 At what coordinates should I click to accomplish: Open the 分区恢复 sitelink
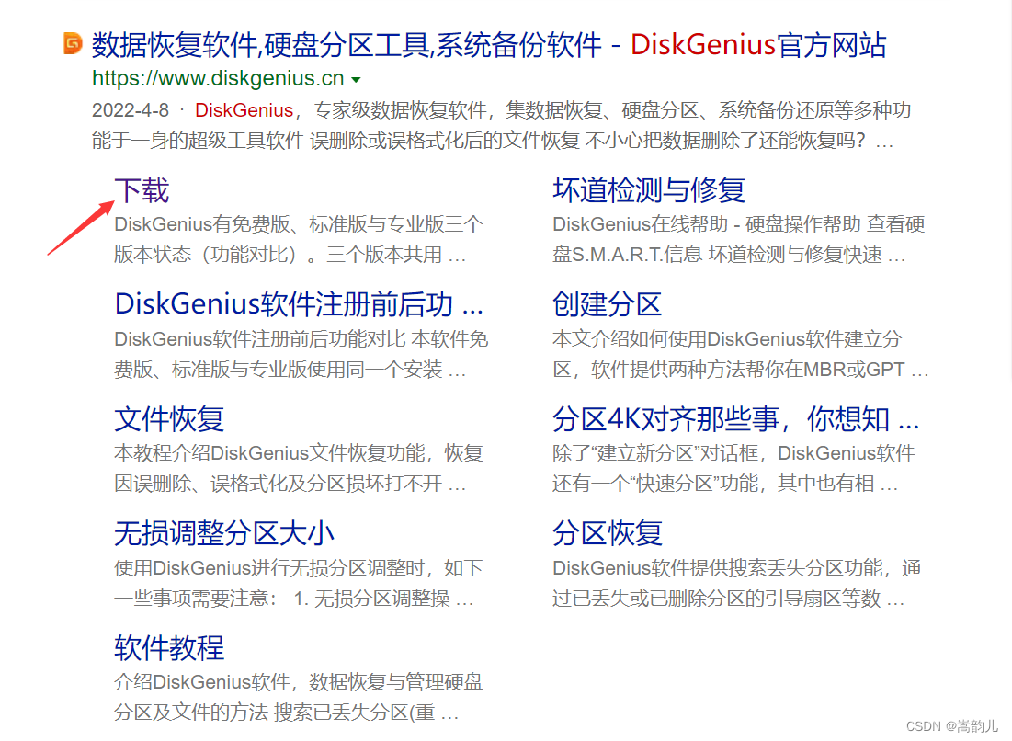[607, 533]
